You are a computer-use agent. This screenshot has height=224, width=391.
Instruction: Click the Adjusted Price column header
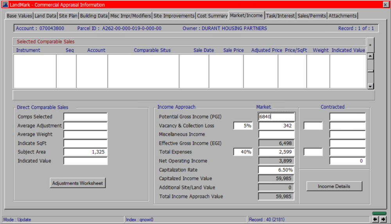point(267,50)
